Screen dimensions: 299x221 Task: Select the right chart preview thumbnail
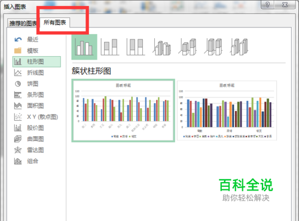227,110
